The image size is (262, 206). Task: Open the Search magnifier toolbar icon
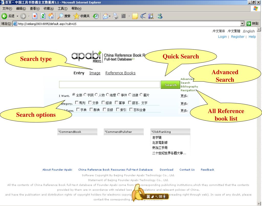(x=60, y=16)
